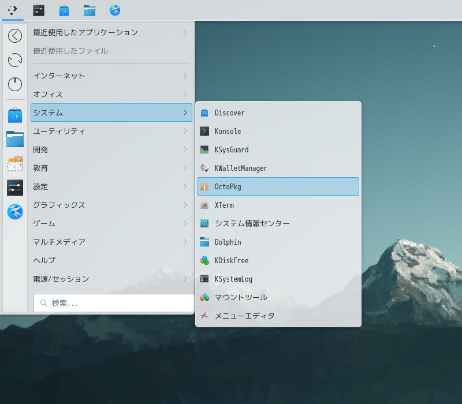Click the KWalletManager wallet icon
The height and width of the screenshot is (404, 462).
coord(204,168)
